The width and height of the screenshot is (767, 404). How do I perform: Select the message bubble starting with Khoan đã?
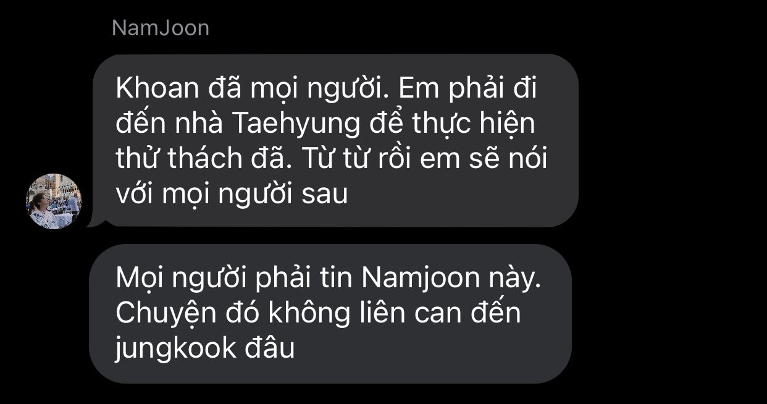333,141
